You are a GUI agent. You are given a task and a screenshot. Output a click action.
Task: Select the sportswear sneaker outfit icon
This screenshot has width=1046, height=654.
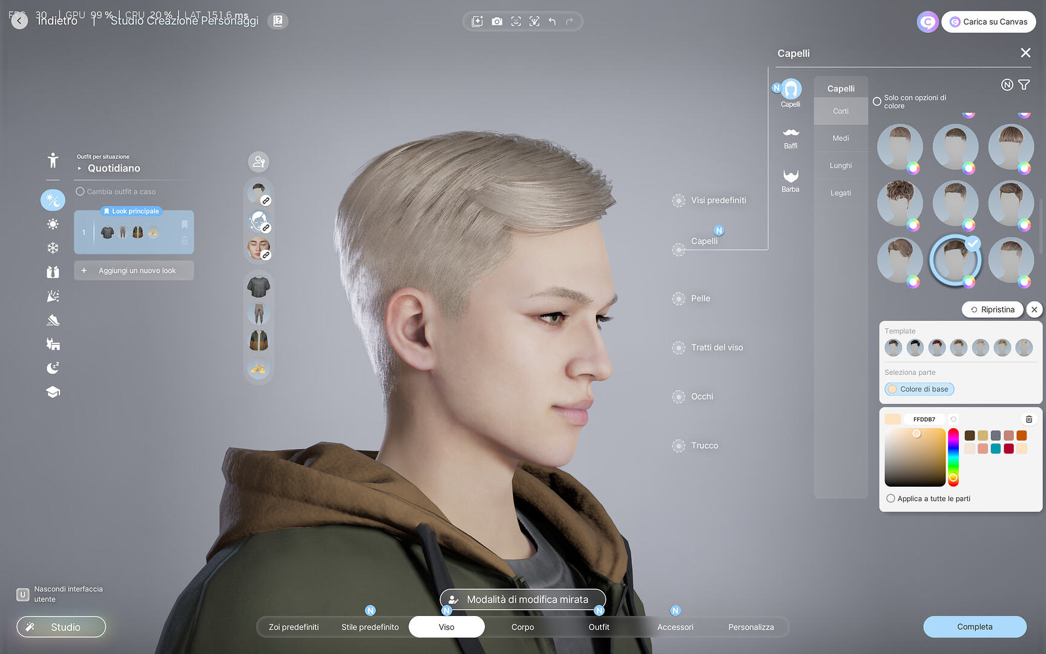point(53,320)
